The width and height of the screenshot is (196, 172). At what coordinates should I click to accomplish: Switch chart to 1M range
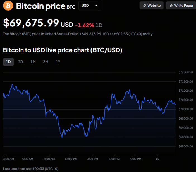pyautogui.click(x=33, y=62)
